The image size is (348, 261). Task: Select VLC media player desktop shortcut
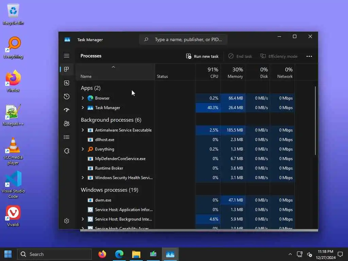click(13, 151)
